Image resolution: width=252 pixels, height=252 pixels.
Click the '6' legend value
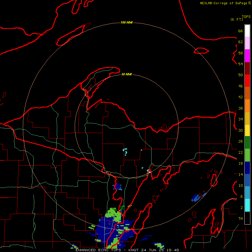[x=241, y=197]
